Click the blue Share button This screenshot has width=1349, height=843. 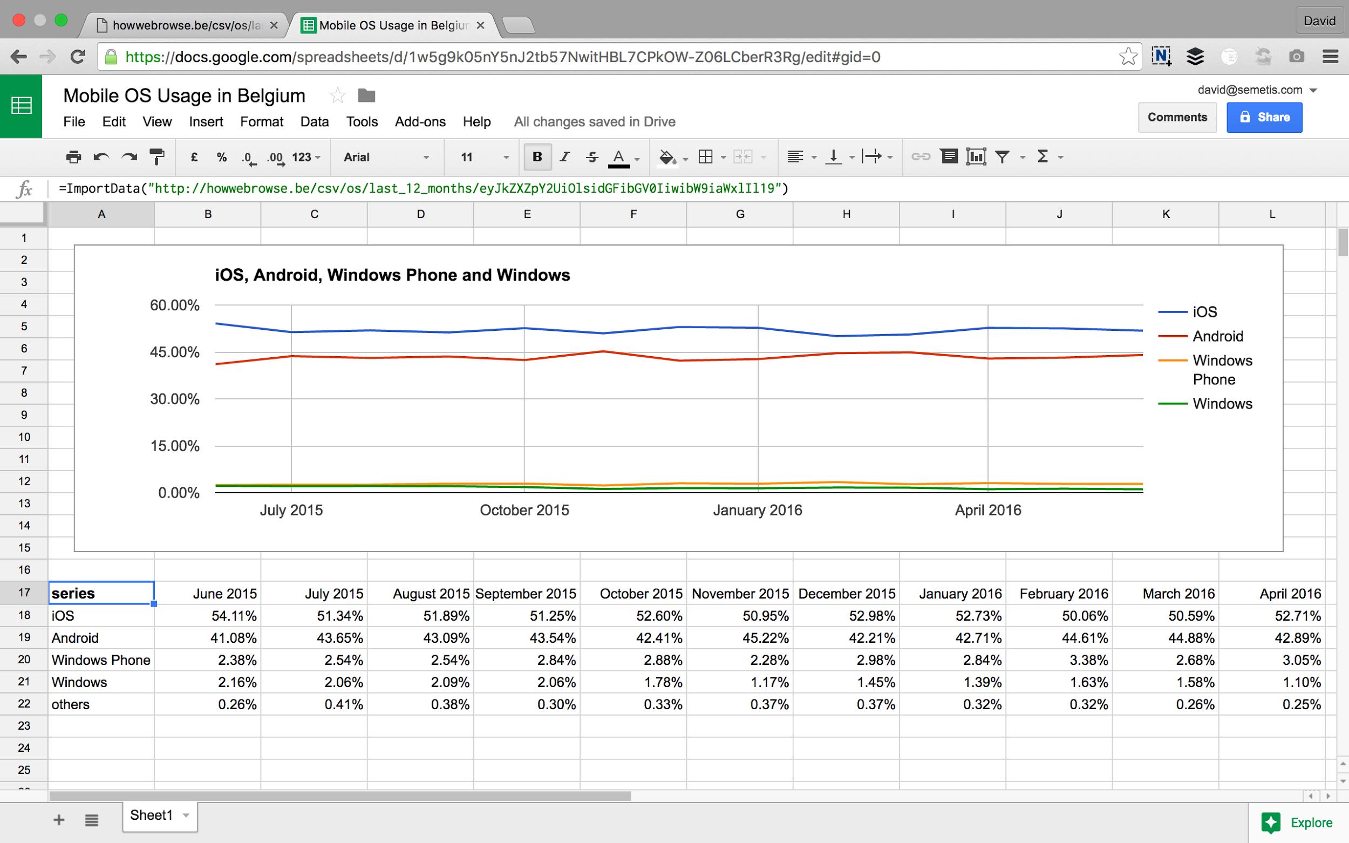(1264, 117)
